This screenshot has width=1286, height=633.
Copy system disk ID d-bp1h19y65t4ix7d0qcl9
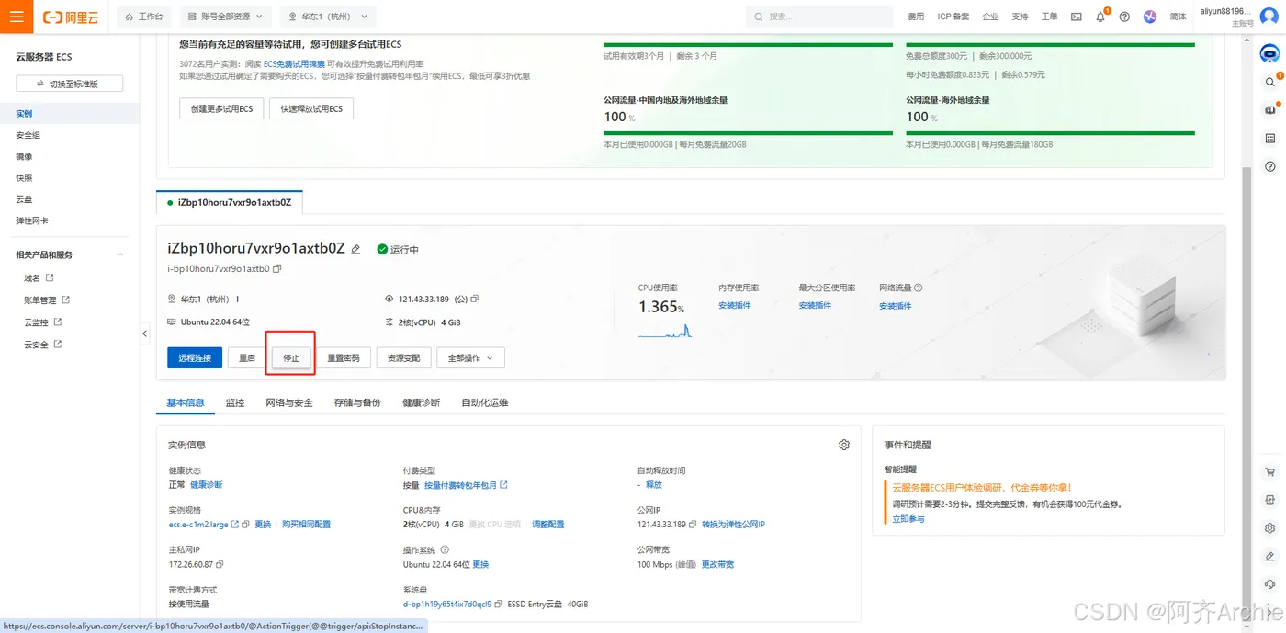point(499,604)
